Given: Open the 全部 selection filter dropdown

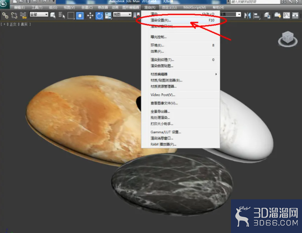Looking at the screenshot, I should point(39,14).
